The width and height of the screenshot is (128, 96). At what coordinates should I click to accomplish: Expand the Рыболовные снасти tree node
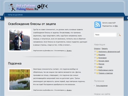point(95,70)
